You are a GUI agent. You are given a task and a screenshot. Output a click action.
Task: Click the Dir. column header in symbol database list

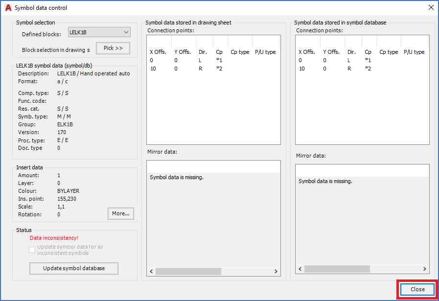click(x=351, y=52)
